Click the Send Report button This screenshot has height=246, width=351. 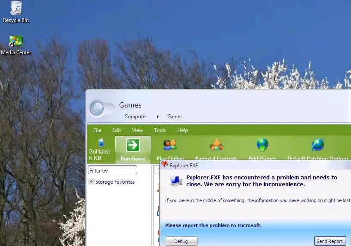tap(330, 241)
